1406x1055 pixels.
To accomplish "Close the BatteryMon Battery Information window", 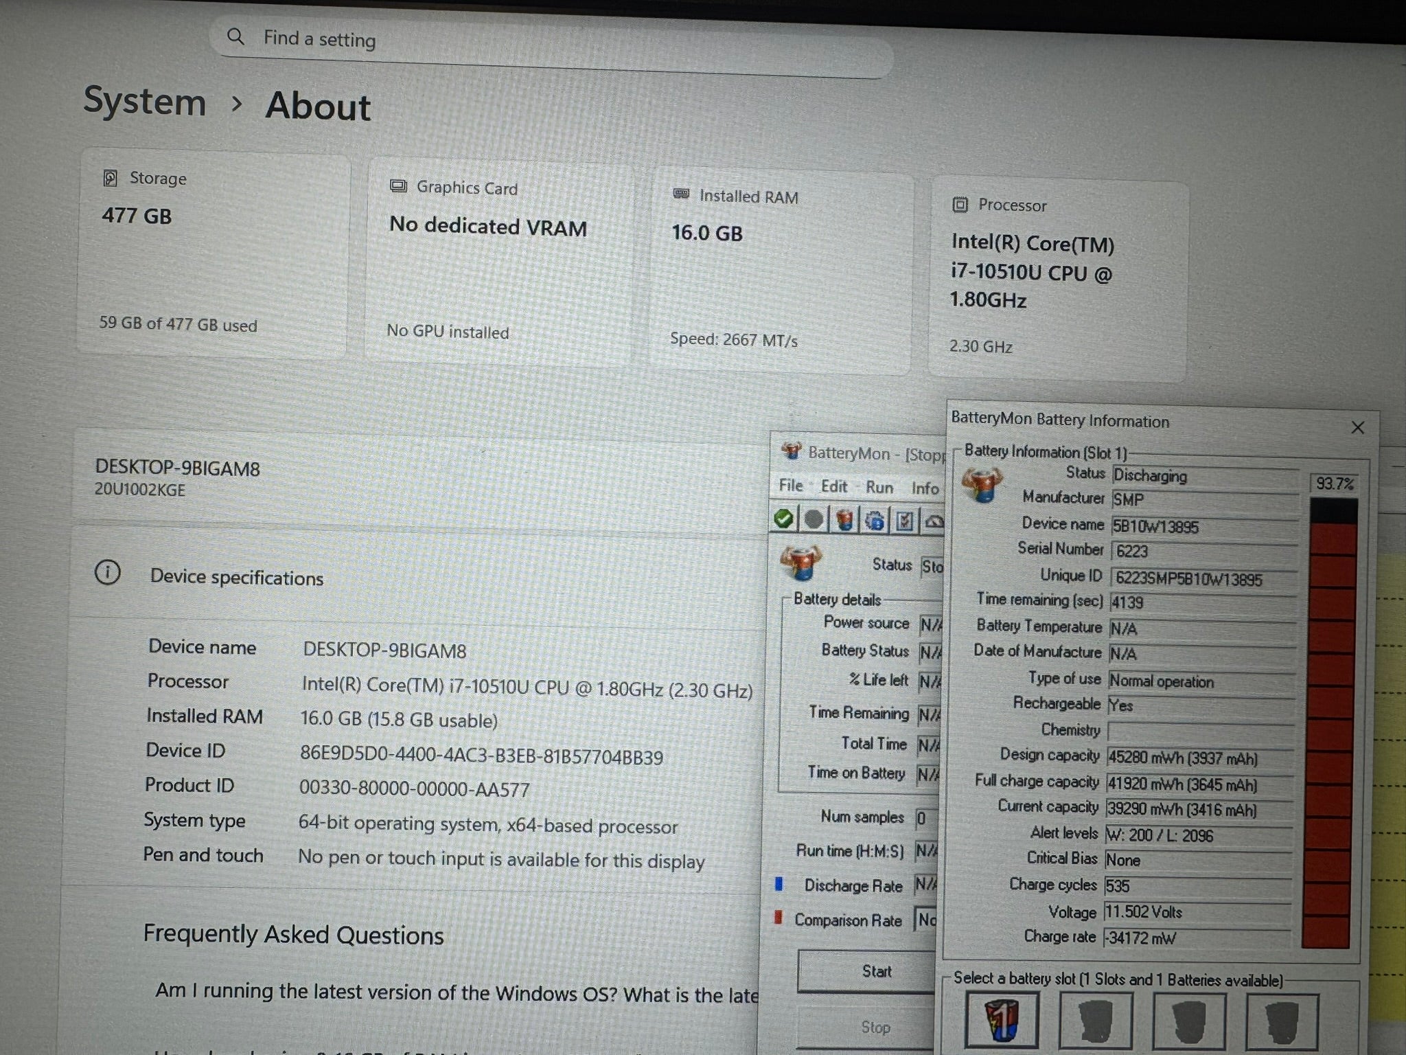I will tap(1357, 428).
